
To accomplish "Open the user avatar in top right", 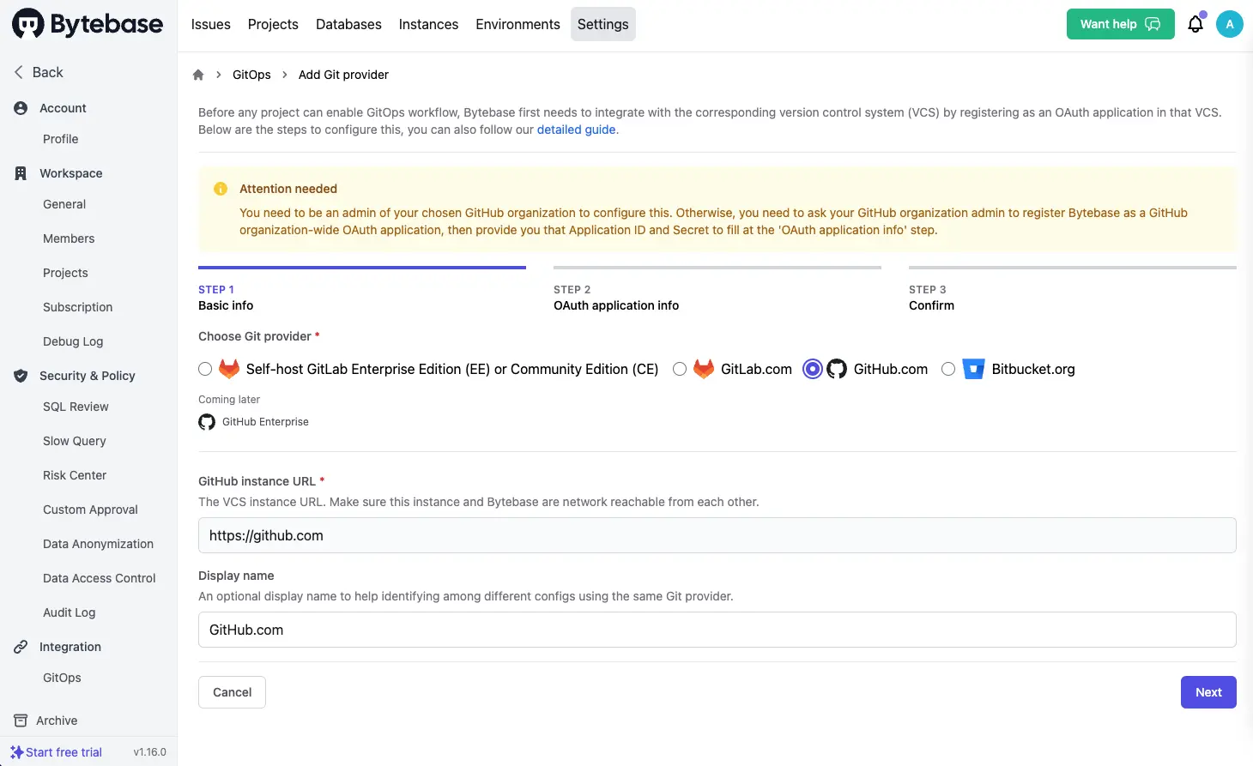I will [1230, 24].
